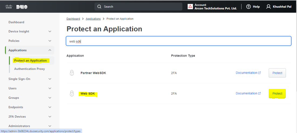
Task: Click the user profile icon
Action: tap(268, 7)
